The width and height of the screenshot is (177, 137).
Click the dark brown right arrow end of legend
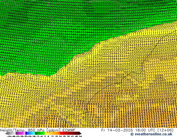[80, 133]
